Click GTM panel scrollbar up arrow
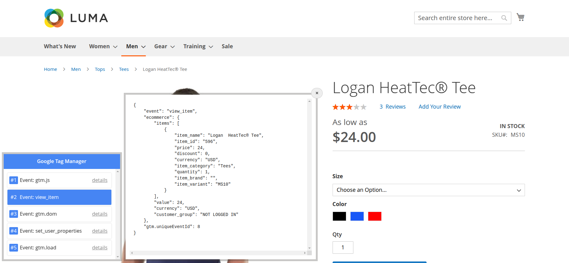Screen dimensions: 569x263 [118, 171]
